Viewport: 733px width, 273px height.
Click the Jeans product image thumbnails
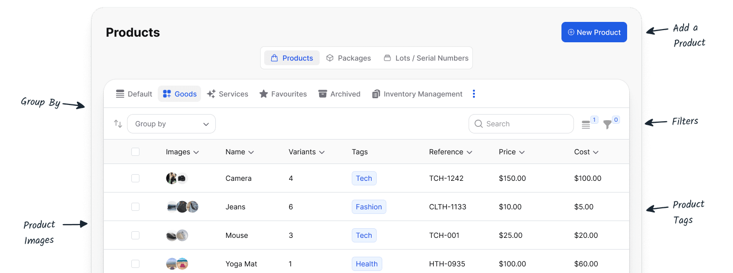pos(182,207)
